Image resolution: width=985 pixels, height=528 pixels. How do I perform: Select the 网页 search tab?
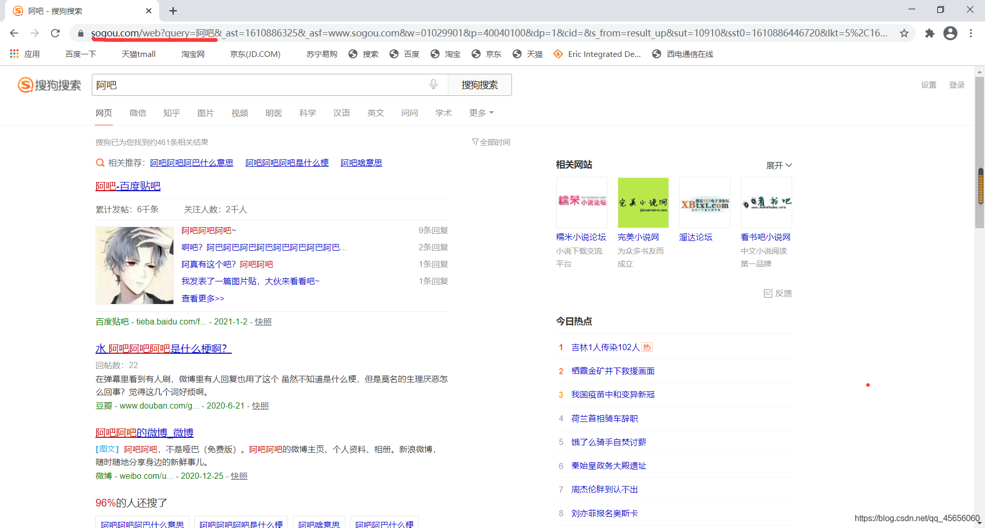pyautogui.click(x=104, y=113)
